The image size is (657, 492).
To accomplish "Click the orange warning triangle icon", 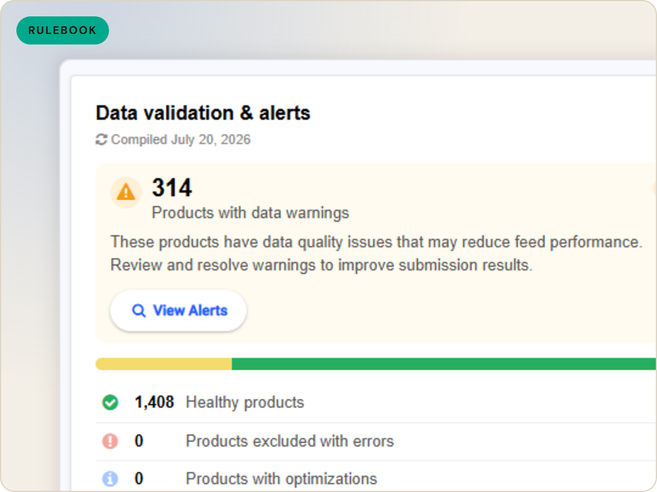I will tap(126, 193).
